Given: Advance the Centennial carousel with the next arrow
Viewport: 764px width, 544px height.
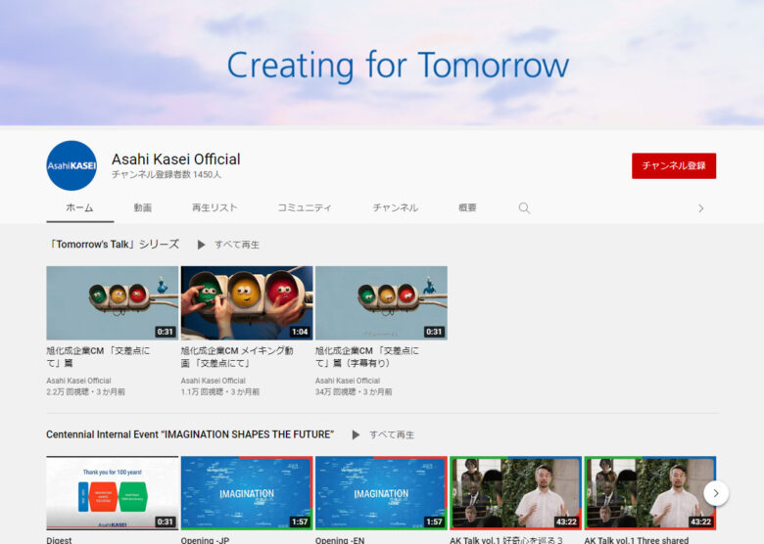Looking at the screenshot, I should coord(716,493).
